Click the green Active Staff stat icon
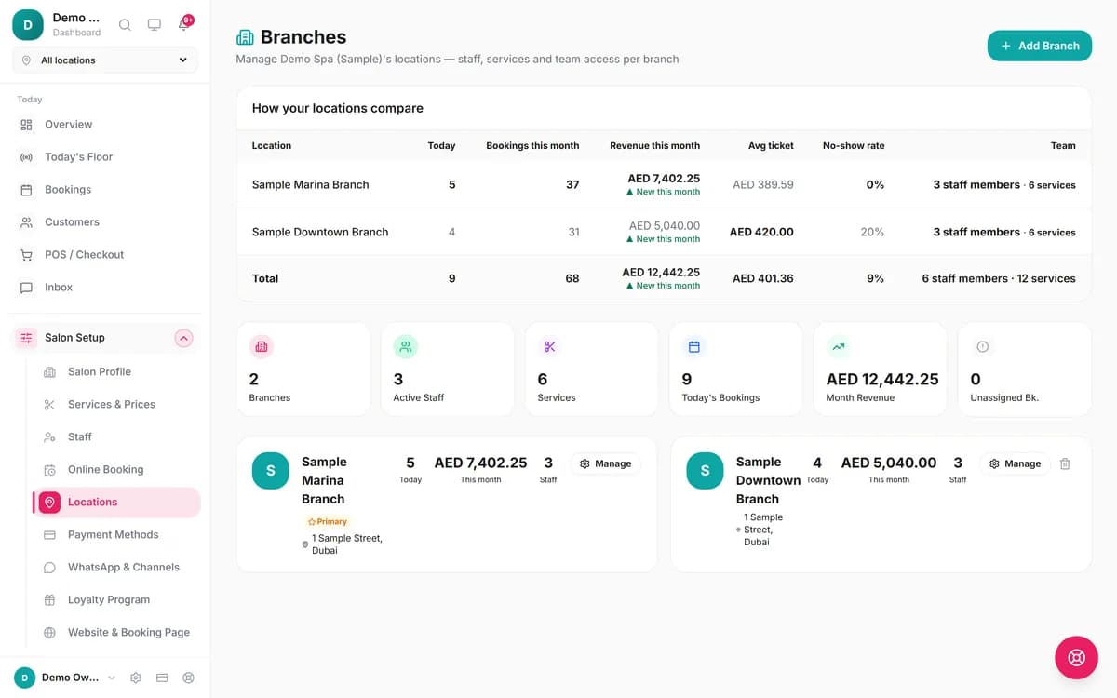 pos(406,347)
